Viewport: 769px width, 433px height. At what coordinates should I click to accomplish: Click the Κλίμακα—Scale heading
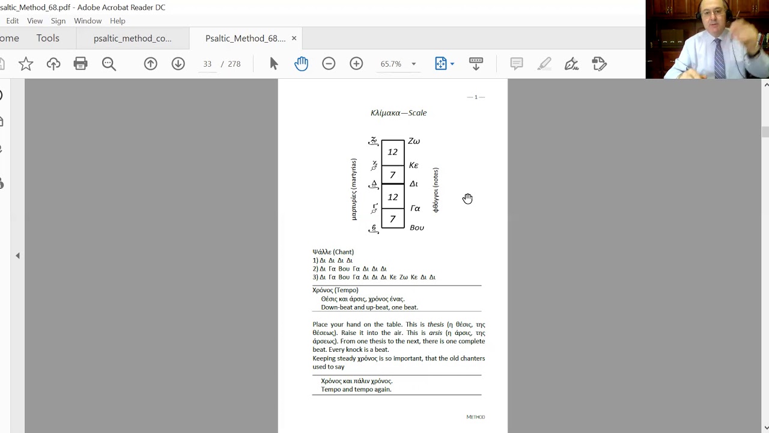[399, 113]
